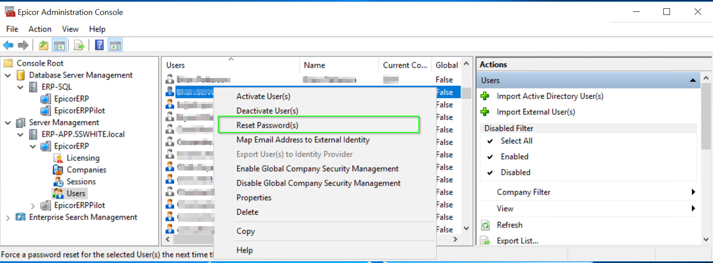Image resolution: width=713 pixels, height=263 pixels.
Task: Toggle the Select All filter checkmark
Action: (x=490, y=141)
